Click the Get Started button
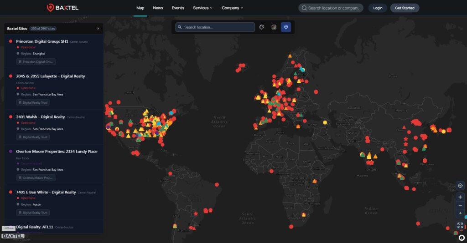Screen dimensions: 467x243 click(x=405, y=8)
